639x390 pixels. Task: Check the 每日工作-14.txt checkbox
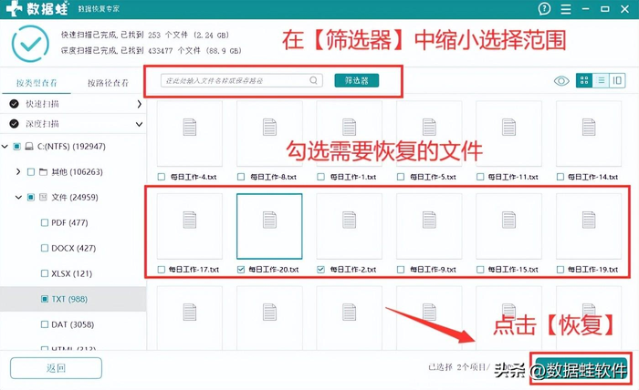pos(560,177)
